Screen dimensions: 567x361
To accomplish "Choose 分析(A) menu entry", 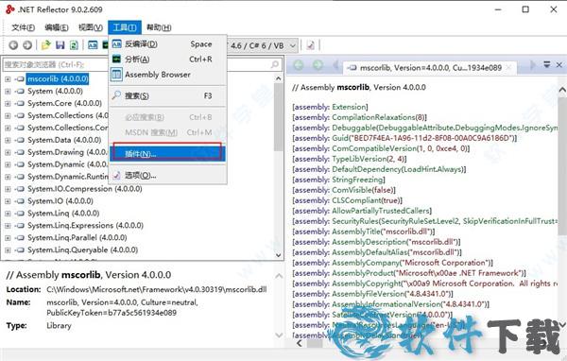I will (168, 59).
